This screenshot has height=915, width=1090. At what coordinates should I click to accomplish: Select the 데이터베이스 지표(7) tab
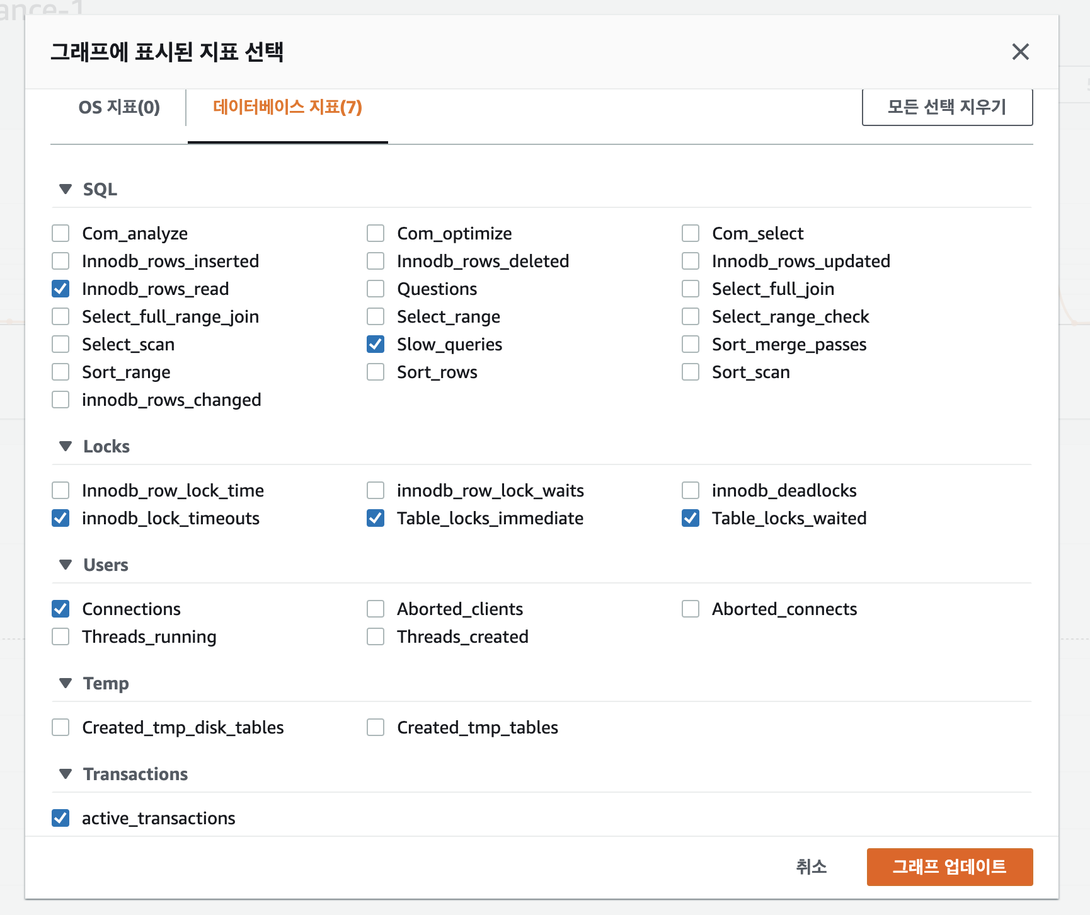(287, 107)
